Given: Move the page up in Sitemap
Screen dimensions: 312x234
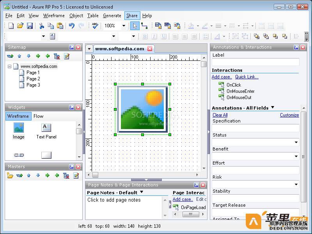Looking at the screenshot, I should pos(19,56).
